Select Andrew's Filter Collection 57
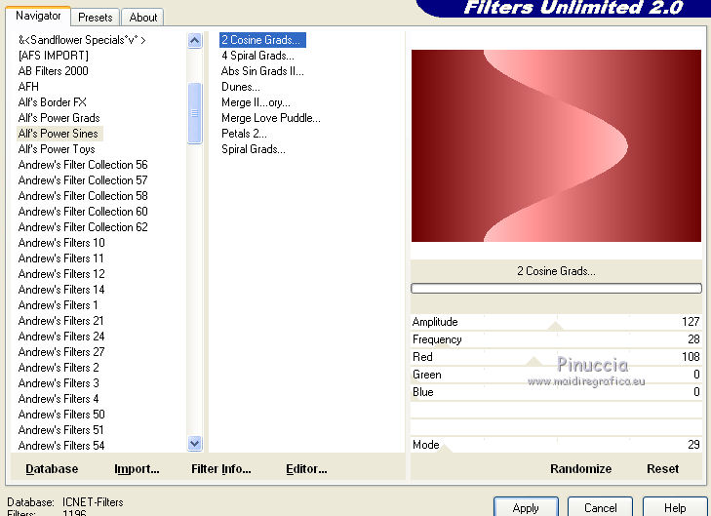The width and height of the screenshot is (711, 516). point(83,180)
